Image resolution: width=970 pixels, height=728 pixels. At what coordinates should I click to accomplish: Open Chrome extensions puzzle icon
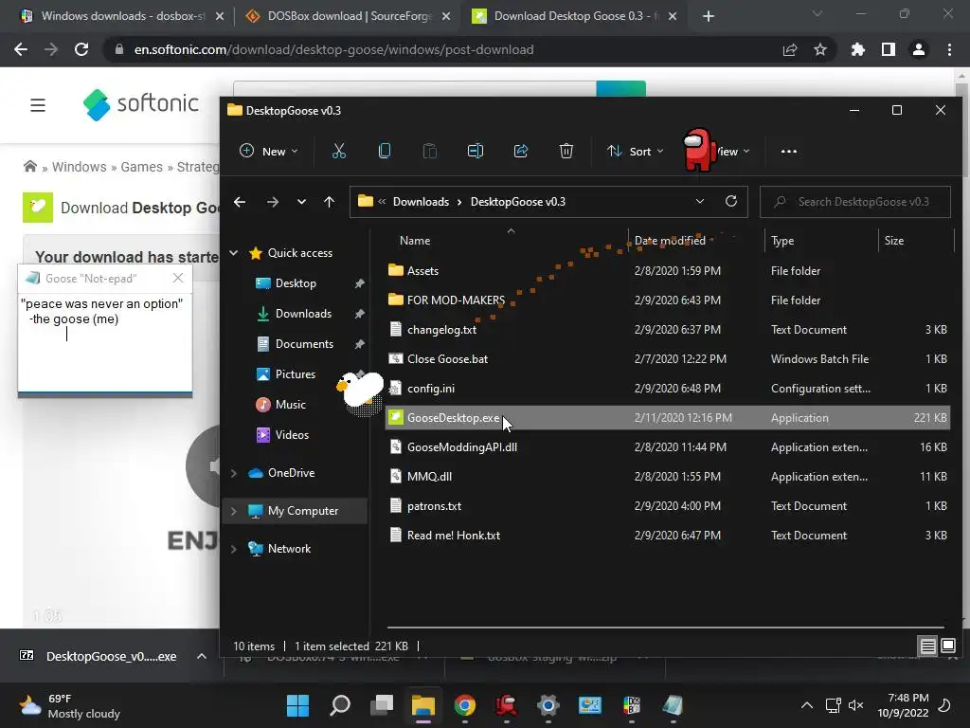[x=858, y=49]
